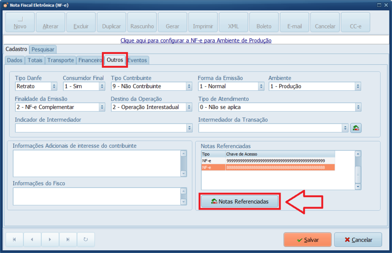Image resolution: width=392 pixels, height=253 pixels.
Task: Click the intermediador lookup icon button
Action: click(x=356, y=128)
